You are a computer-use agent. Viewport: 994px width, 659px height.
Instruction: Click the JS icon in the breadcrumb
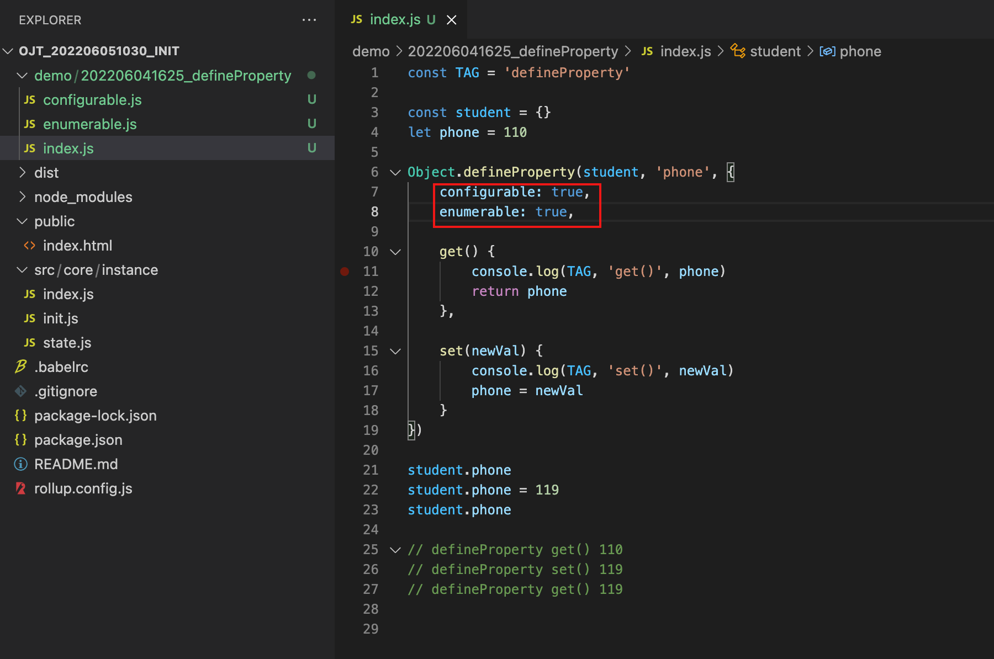point(647,51)
